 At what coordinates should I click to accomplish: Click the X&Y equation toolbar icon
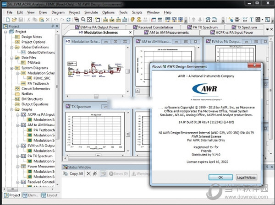245,19
